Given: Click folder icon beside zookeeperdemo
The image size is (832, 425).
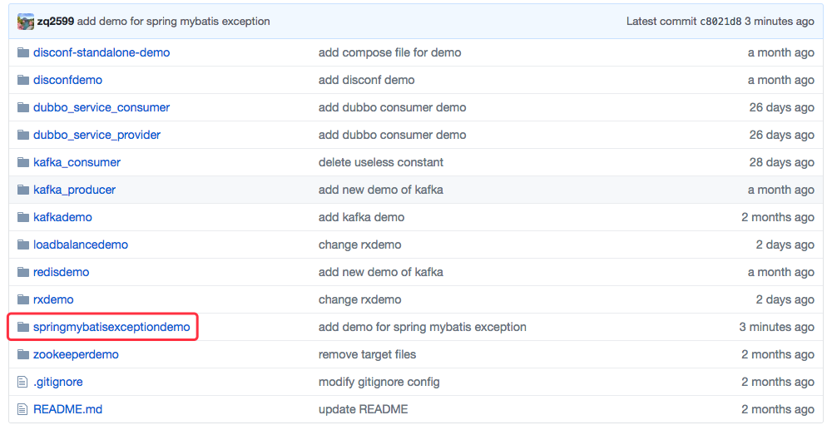Looking at the screenshot, I should click(x=23, y=354).
